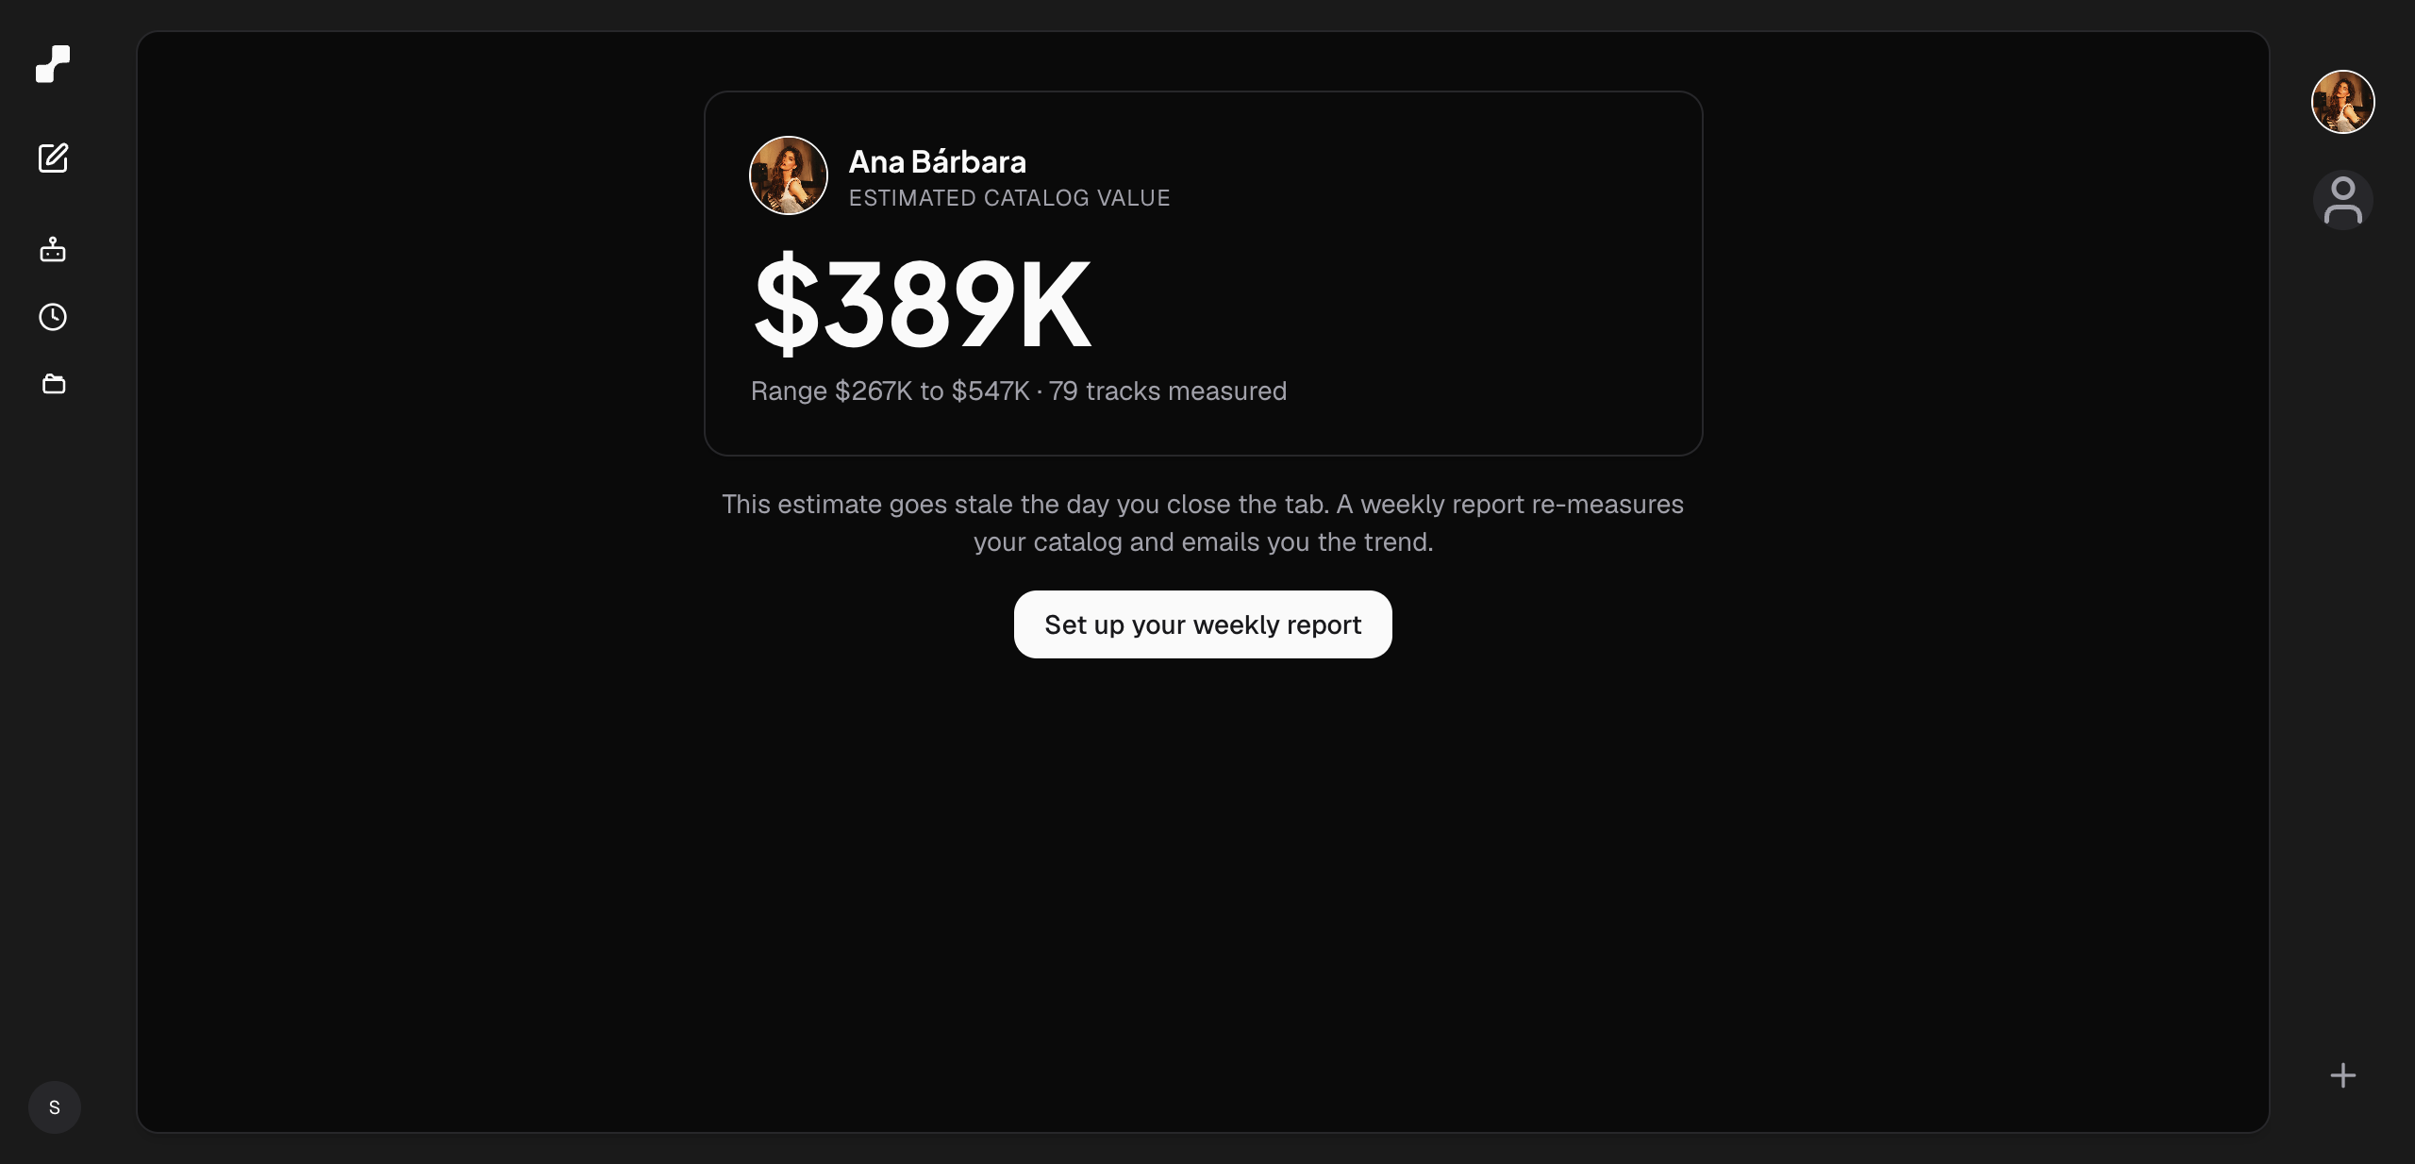2415x1164 pixels.
Task: Click empty space right of $389K in card
Action: point(1396,305)
